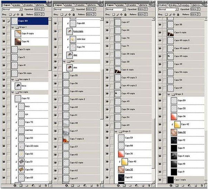Hide the Capa 33 layer
208x189 pixels.
tap(4, 21)
